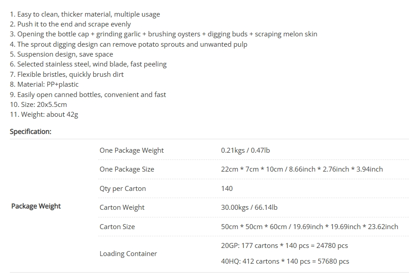Click the Specification heading
This screenshot has height=274, width=409.
pyautogui.click(x=30, y=131)
